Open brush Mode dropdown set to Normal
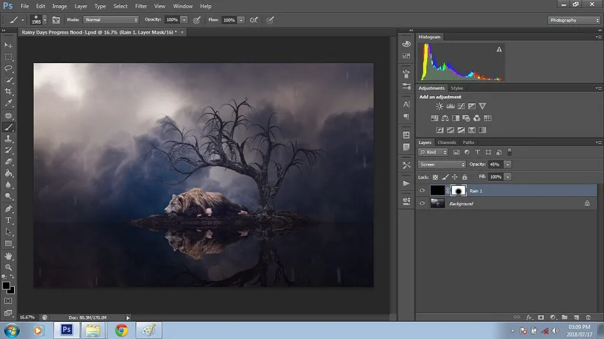The width and height of the screenshot is (604, 339). point(110,19)
